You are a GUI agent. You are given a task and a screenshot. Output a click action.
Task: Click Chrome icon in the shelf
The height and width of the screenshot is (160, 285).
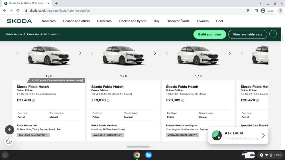click(137, 155)
